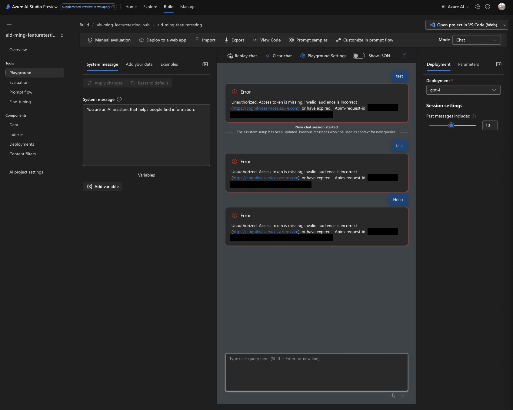Click Deploy to a web app cloud icon
This screenshot has width=513, height=410.
pos(142,40)
